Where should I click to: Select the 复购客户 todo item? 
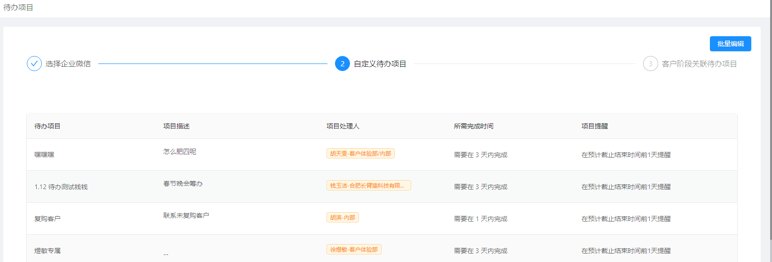pyautogui.click(x=48, y=219)
